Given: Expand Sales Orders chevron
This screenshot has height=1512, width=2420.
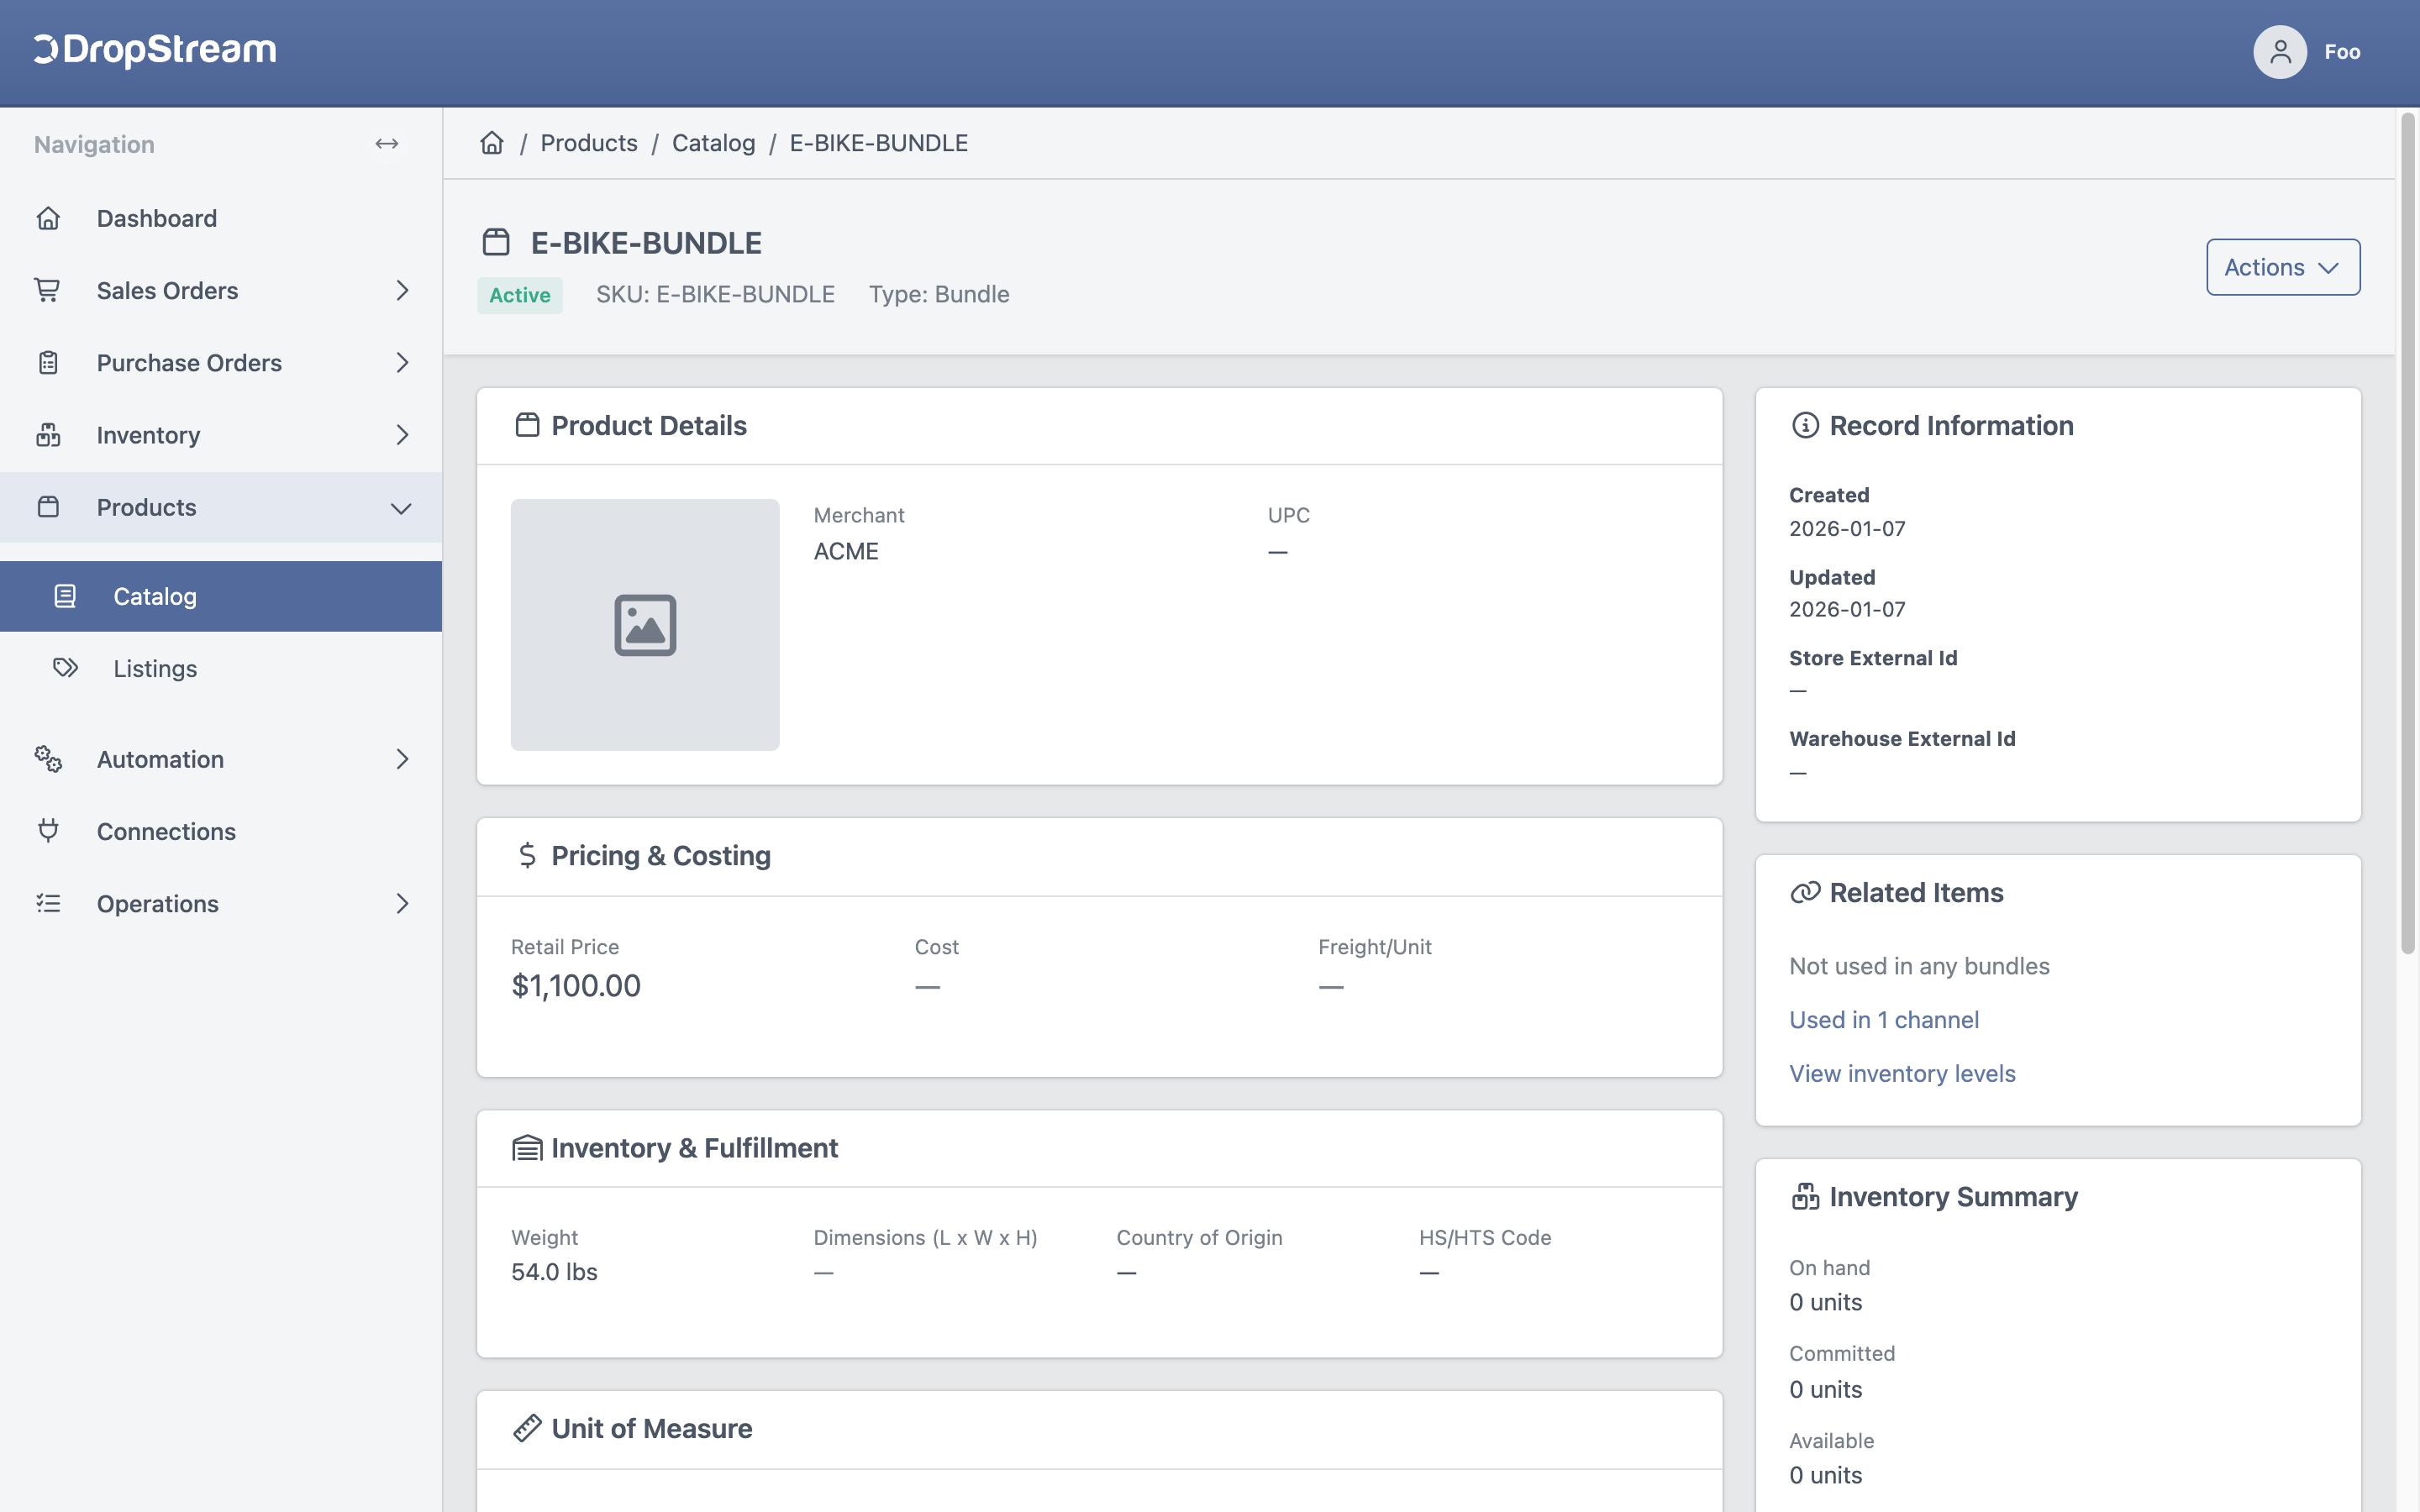Looking at the screenshot, I should [402, 290].
